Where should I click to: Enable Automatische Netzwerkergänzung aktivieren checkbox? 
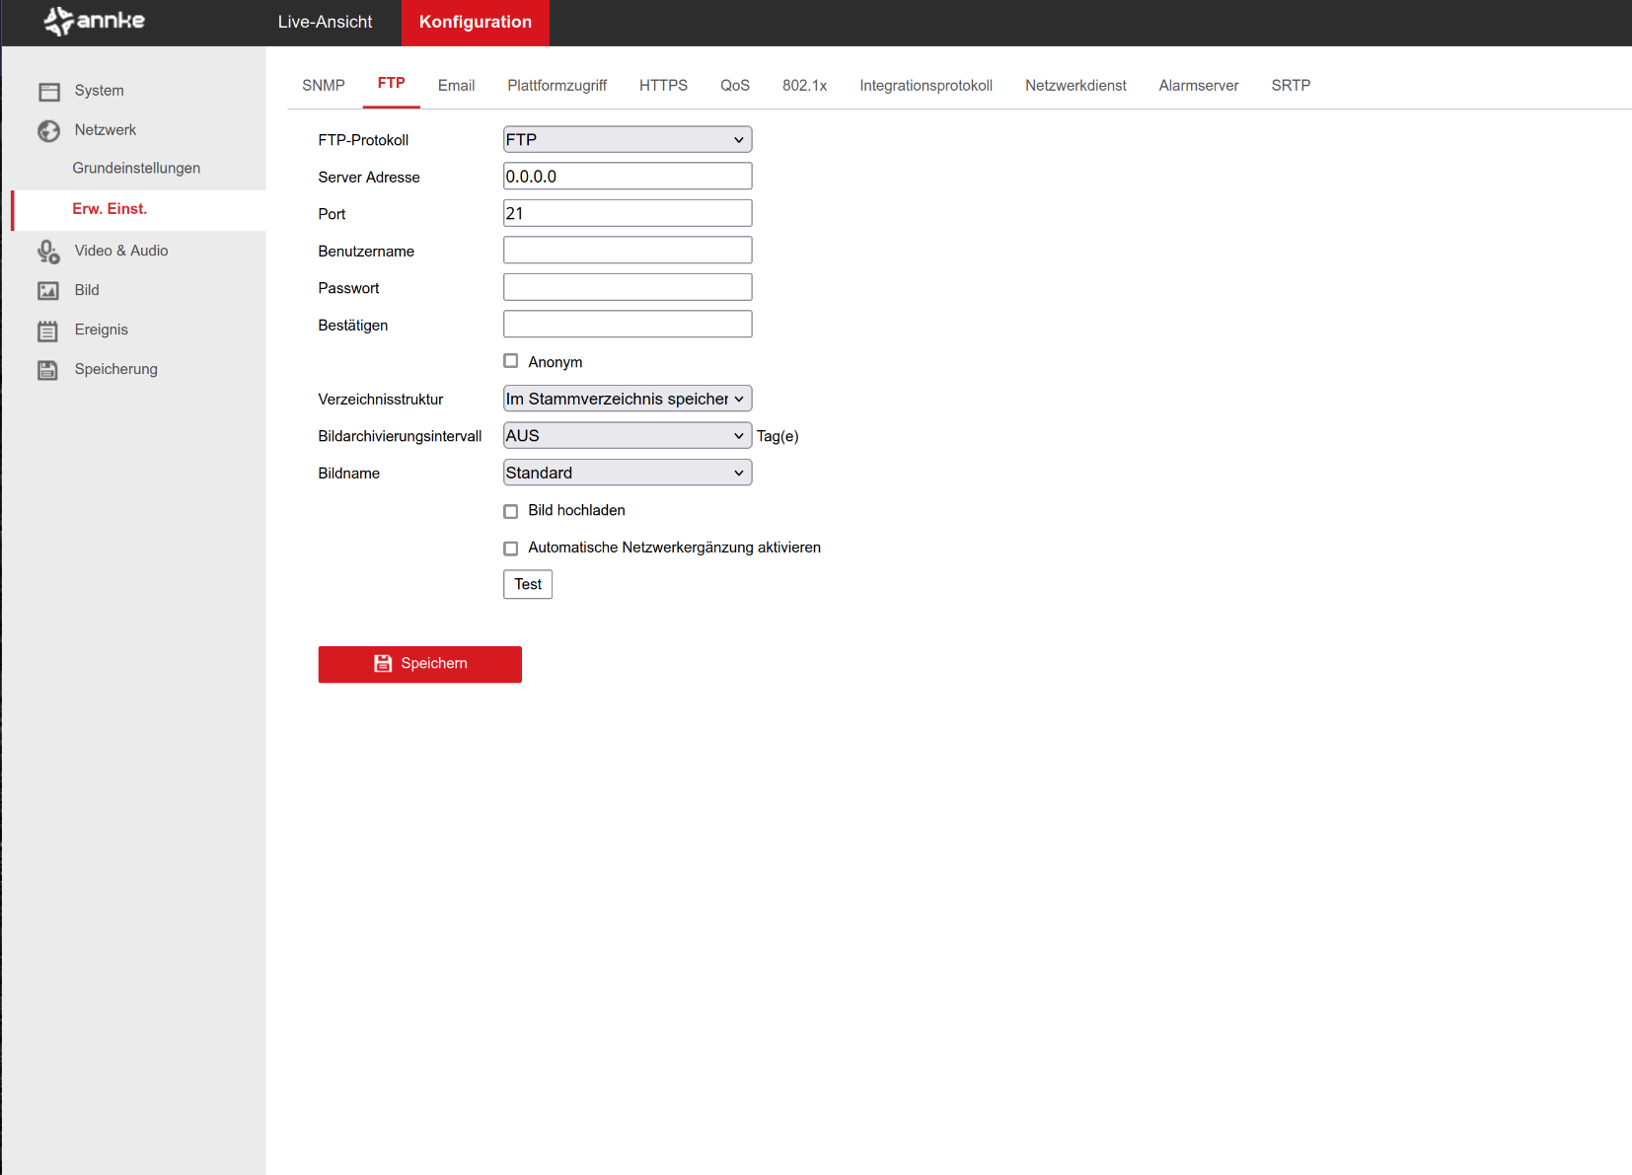(x=511, y=549)
